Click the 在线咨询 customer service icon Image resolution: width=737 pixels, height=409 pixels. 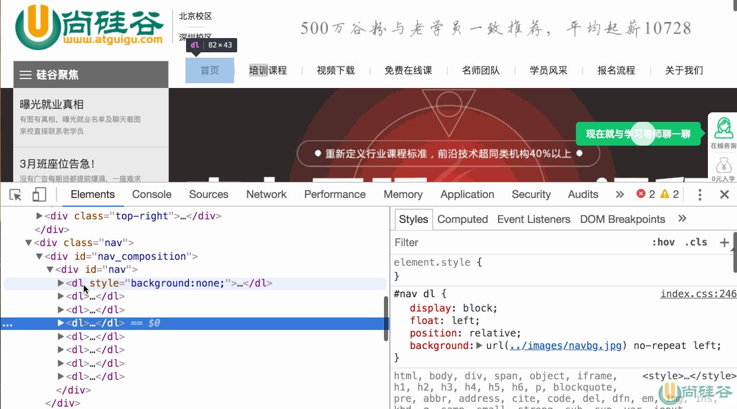click(723, 132)
